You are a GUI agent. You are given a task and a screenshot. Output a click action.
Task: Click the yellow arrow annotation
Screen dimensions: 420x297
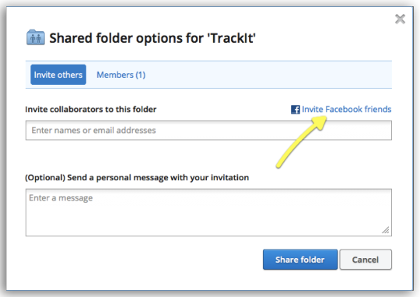coord(301,142)
